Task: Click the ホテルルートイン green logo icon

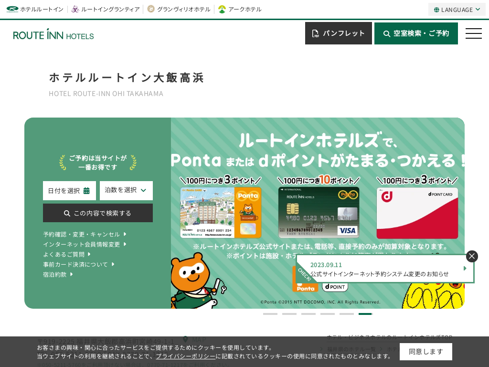Action: pyautogui.click(x=12, y=10)
